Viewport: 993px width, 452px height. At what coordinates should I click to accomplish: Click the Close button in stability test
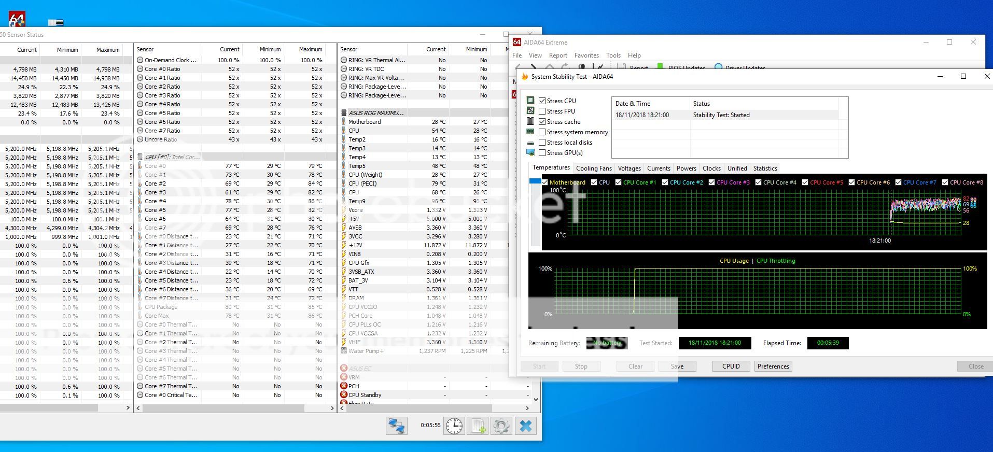[975, 366]
